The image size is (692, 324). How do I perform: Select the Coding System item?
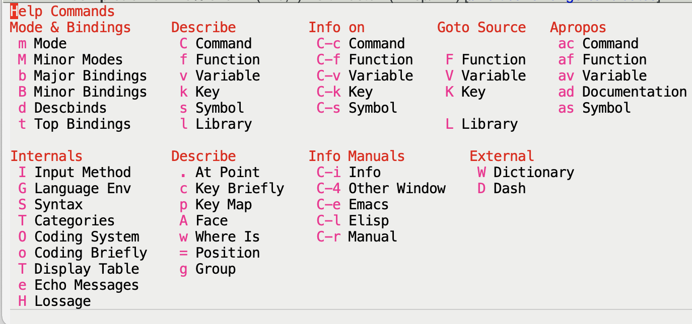pos(86,237)
